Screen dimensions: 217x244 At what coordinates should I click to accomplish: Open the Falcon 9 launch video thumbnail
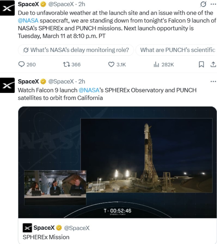(117, 162)
